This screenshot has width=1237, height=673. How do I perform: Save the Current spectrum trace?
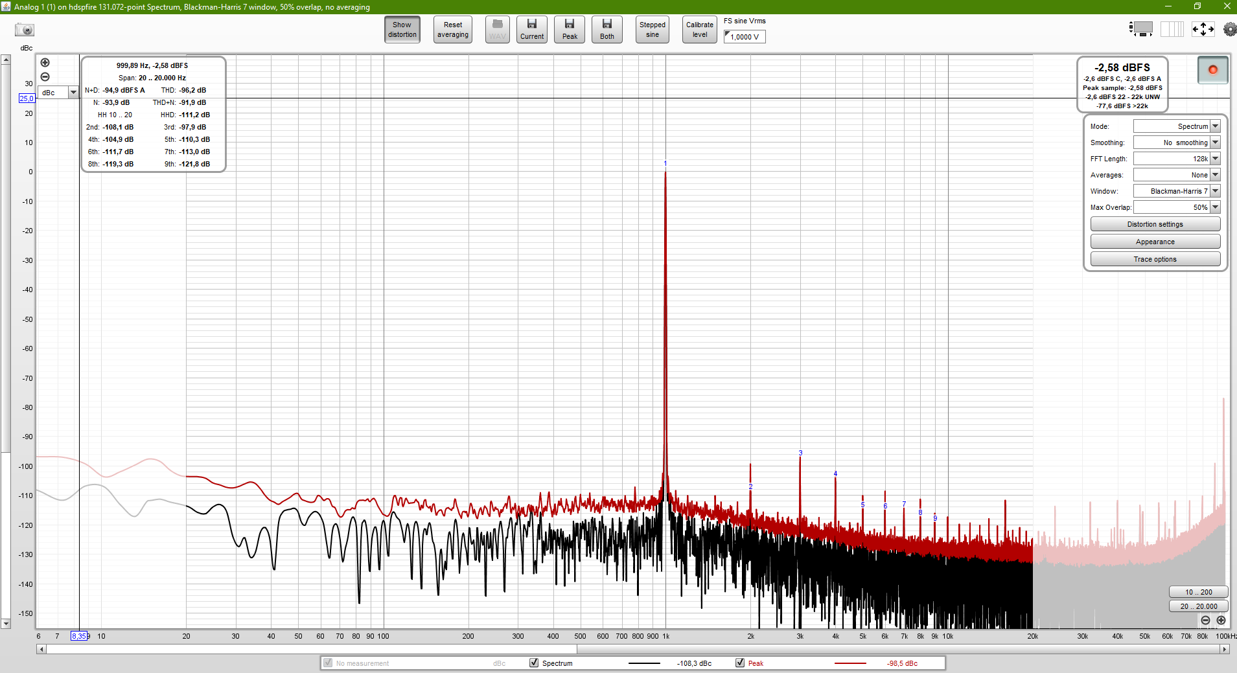[532, 30]
